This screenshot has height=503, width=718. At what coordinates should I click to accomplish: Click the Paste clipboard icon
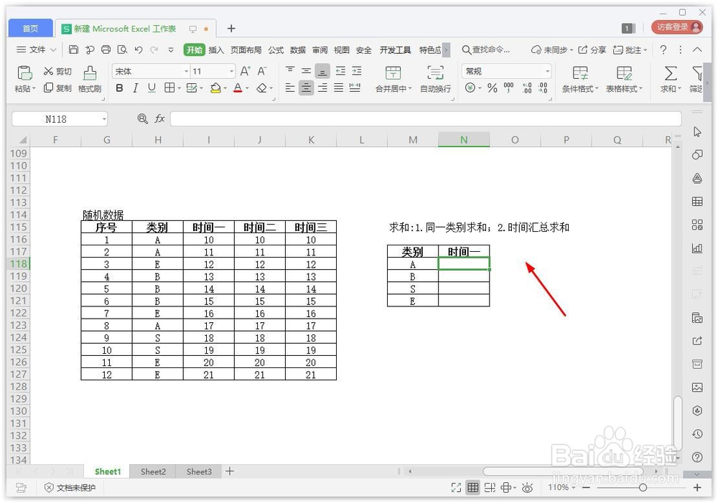24,72
